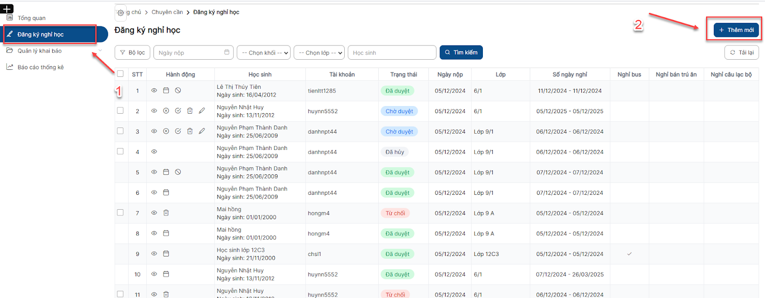The width and height of the screenshot is (765, 298).
Task: Click the circled X reject icon in row 2
Action: (166, 111)
